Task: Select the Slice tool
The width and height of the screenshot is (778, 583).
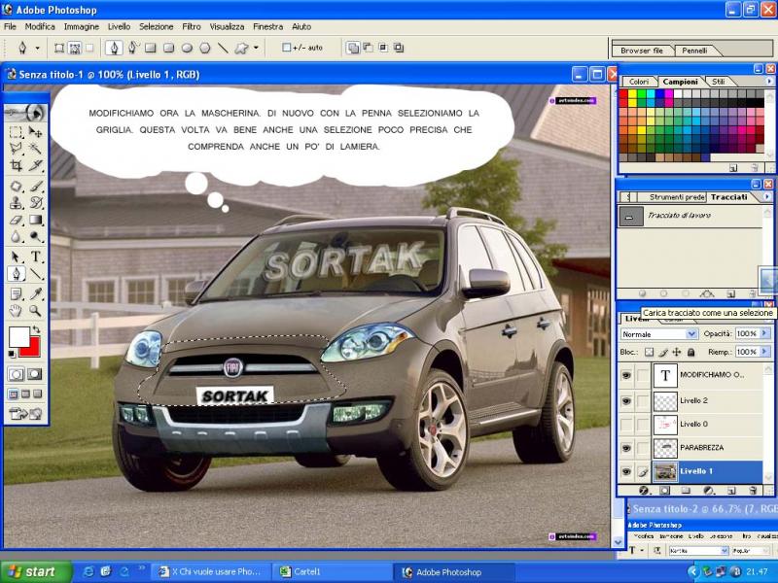Action: pyautogui.click(x=35, y=164)
